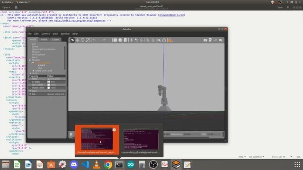Create new document in text editor header
Image resolution: width=303 pixels, height=170 pixels.
(x=16, y=8)
